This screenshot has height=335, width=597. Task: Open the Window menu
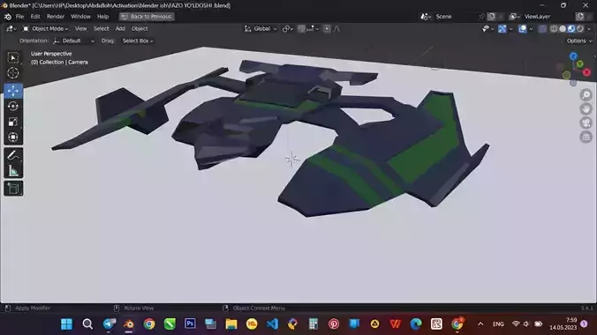click(x=80, y=17)
